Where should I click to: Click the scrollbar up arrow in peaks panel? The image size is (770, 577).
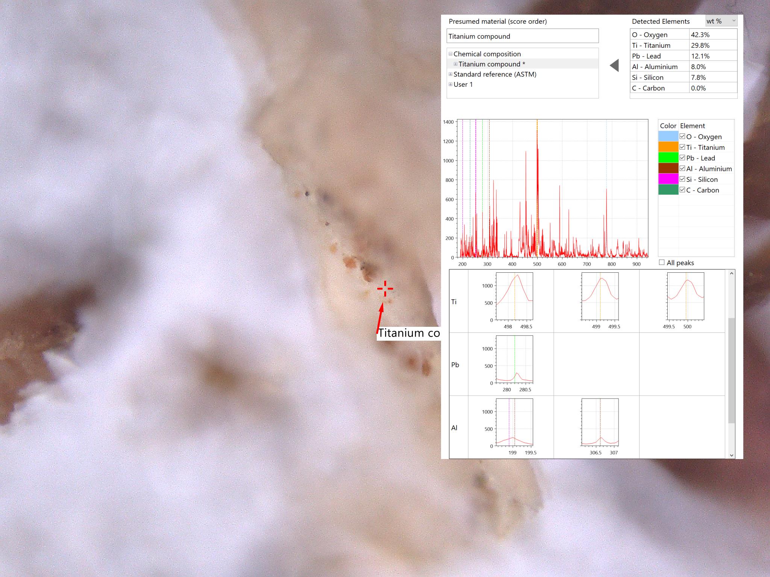731,273
